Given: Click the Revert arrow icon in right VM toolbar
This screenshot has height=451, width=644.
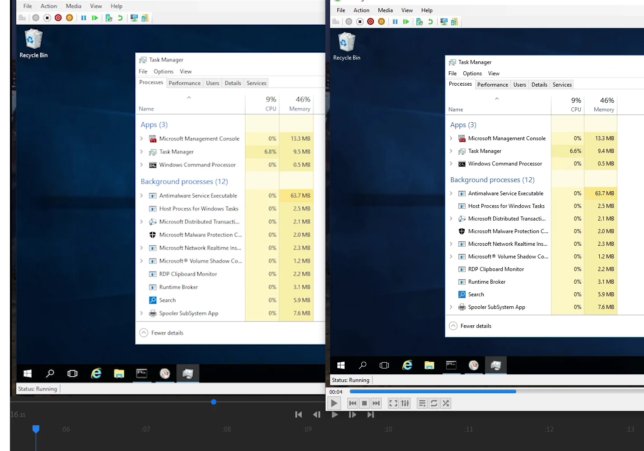Looking at the screenshot, I should point(430,22).
